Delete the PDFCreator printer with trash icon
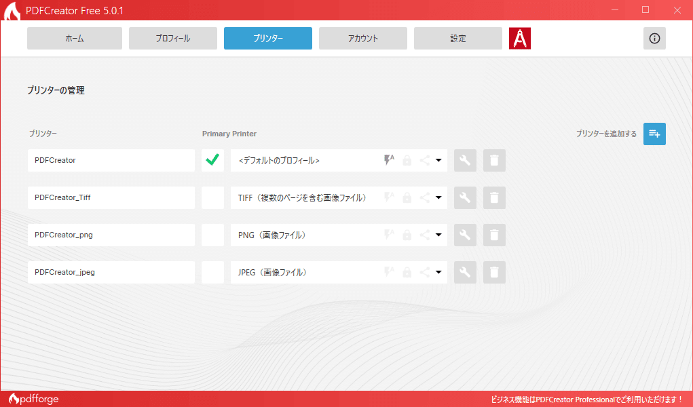Viewport: 693px width, 407px height. tap(494, 160)
